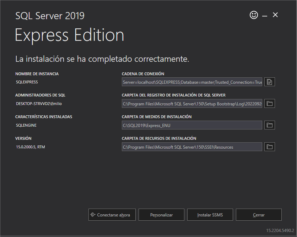This screenshot has width=297, height=237.
Task: Click the installation completed message
Action: (102, 59)
